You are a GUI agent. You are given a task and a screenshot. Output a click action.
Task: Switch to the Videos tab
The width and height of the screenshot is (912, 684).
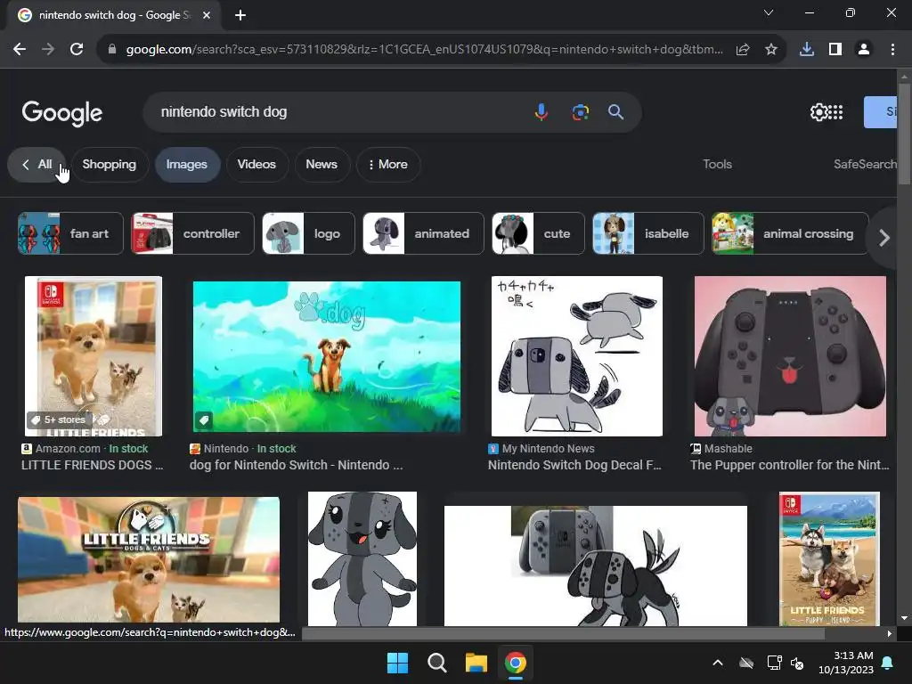click(256, 165)
